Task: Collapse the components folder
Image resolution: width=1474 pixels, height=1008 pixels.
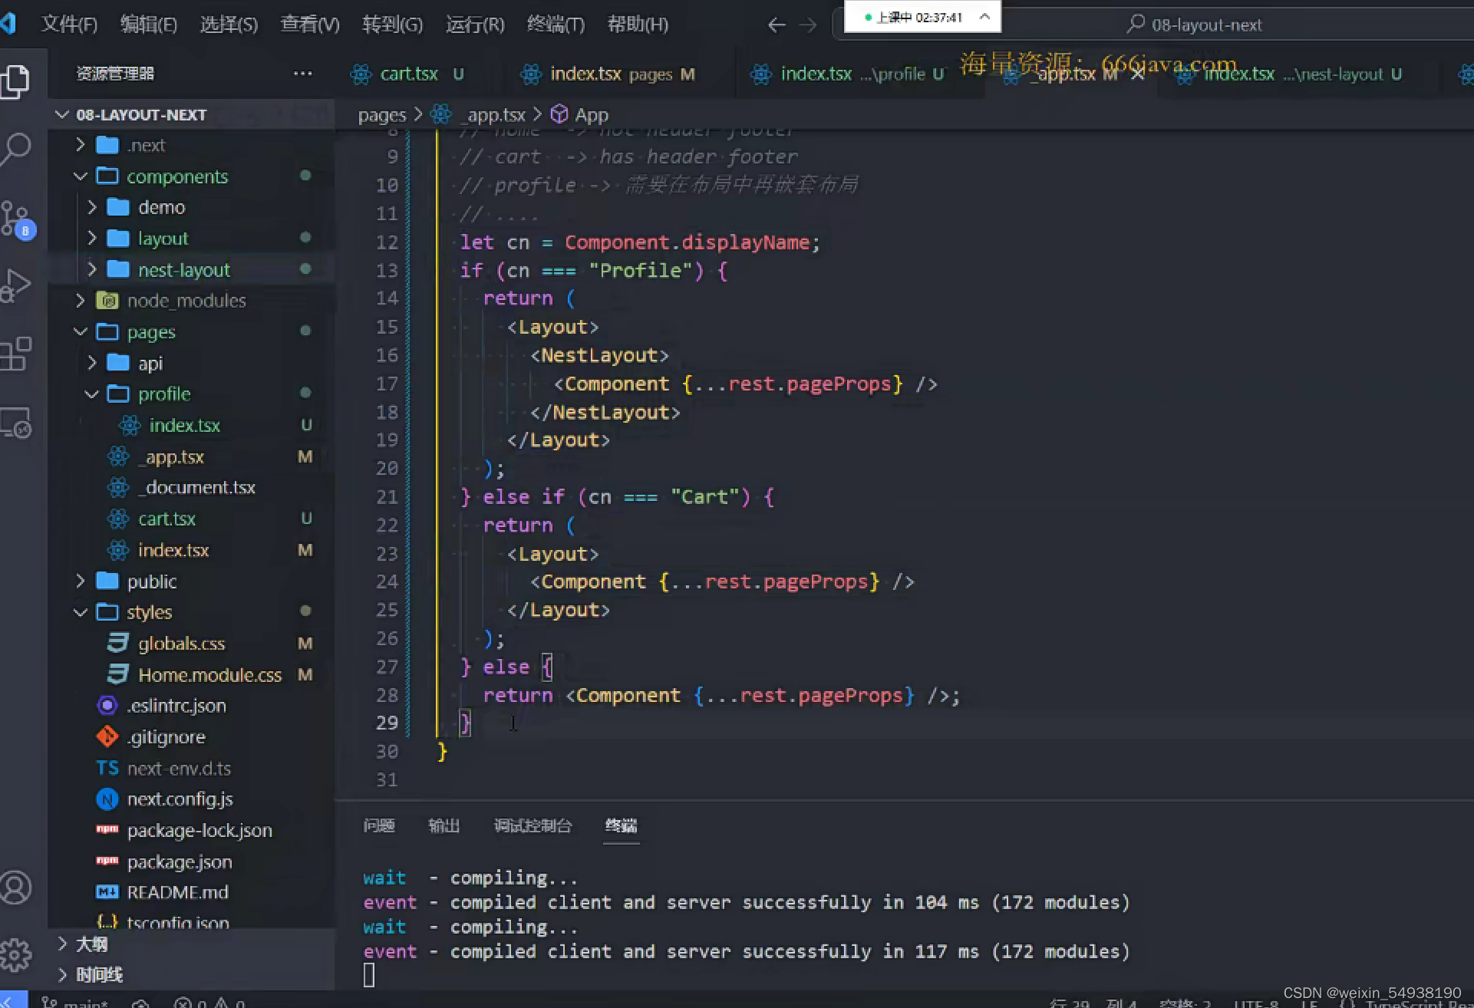Action: [x=80, y=176]
